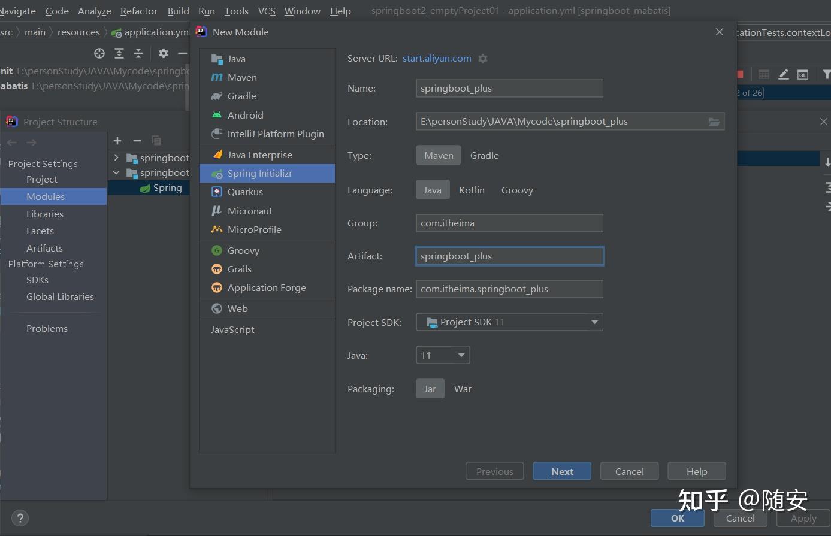The image size is (831, 536).
Task: Click the Artifact input field
Action: 509,256
